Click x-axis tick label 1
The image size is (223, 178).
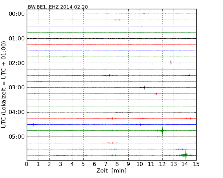point(38,164)
